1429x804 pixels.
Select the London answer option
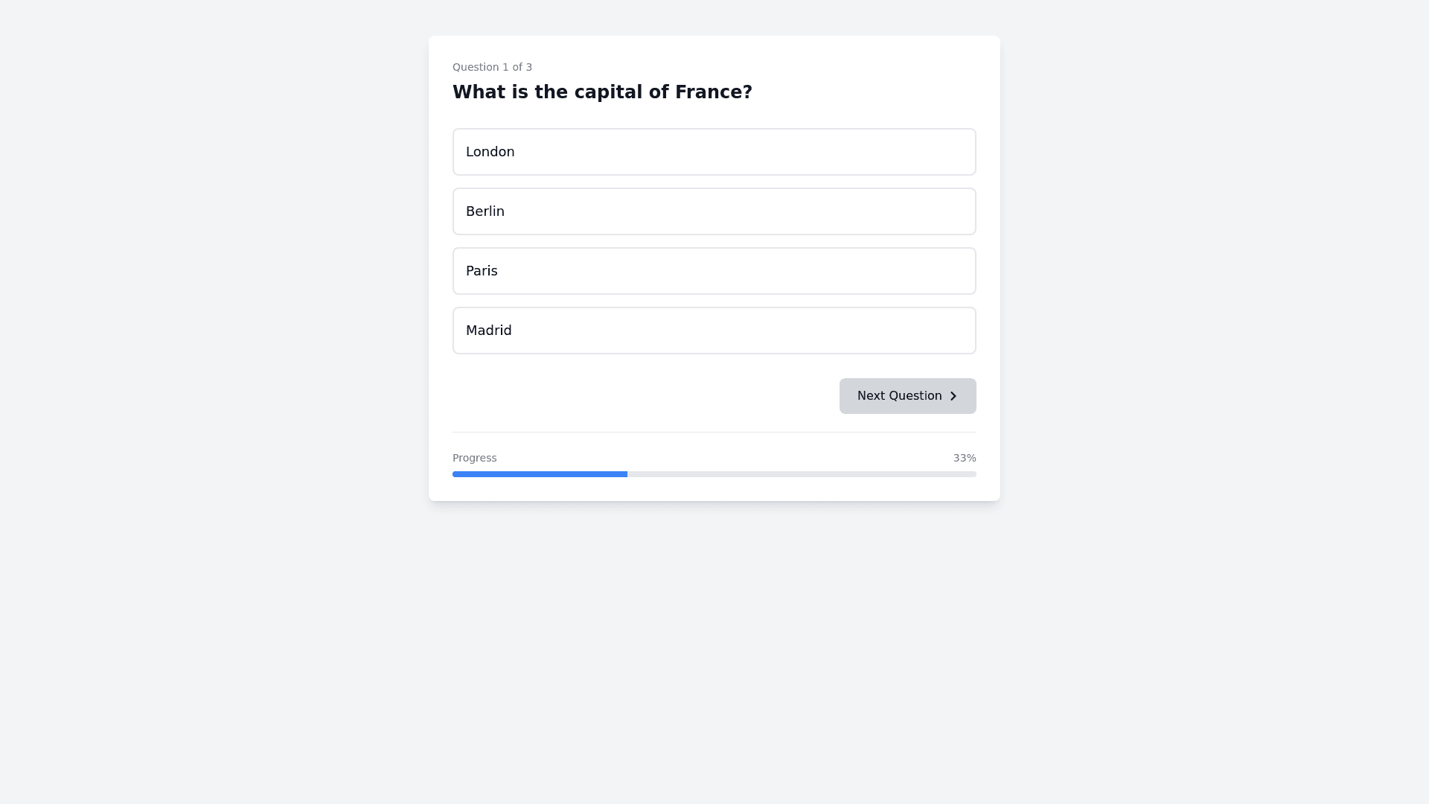[x=714, y=152]
